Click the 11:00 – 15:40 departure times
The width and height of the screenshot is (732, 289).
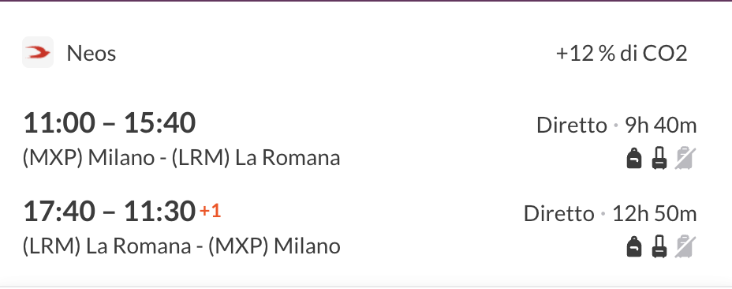click(109, 123)
